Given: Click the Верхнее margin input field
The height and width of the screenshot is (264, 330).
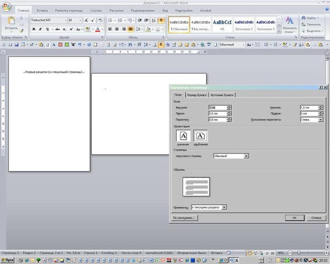Looking at the screenshot, I should pos(217,108).
